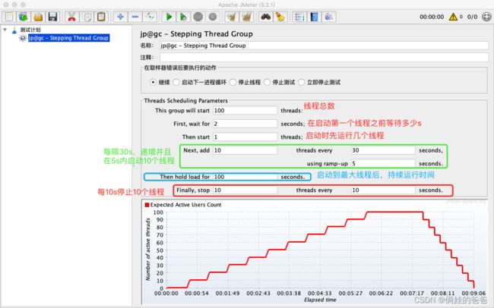Click the Clear All double broom icon
494x308 pixels.
click(x=247, y=17)
